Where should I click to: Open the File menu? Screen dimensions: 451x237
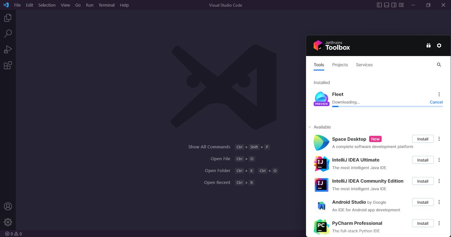pyautogui.click(x=17, y=5)
